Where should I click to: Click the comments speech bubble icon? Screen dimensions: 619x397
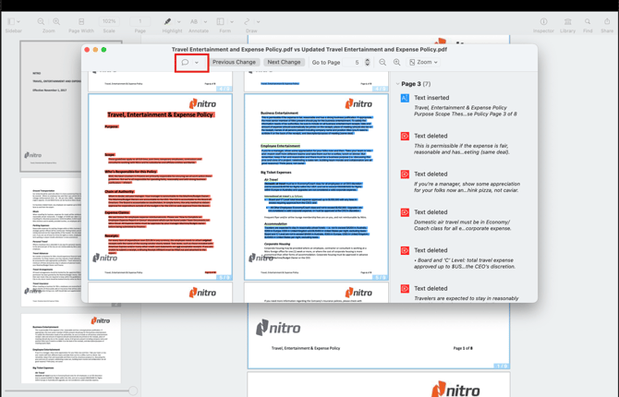(186, 63)
